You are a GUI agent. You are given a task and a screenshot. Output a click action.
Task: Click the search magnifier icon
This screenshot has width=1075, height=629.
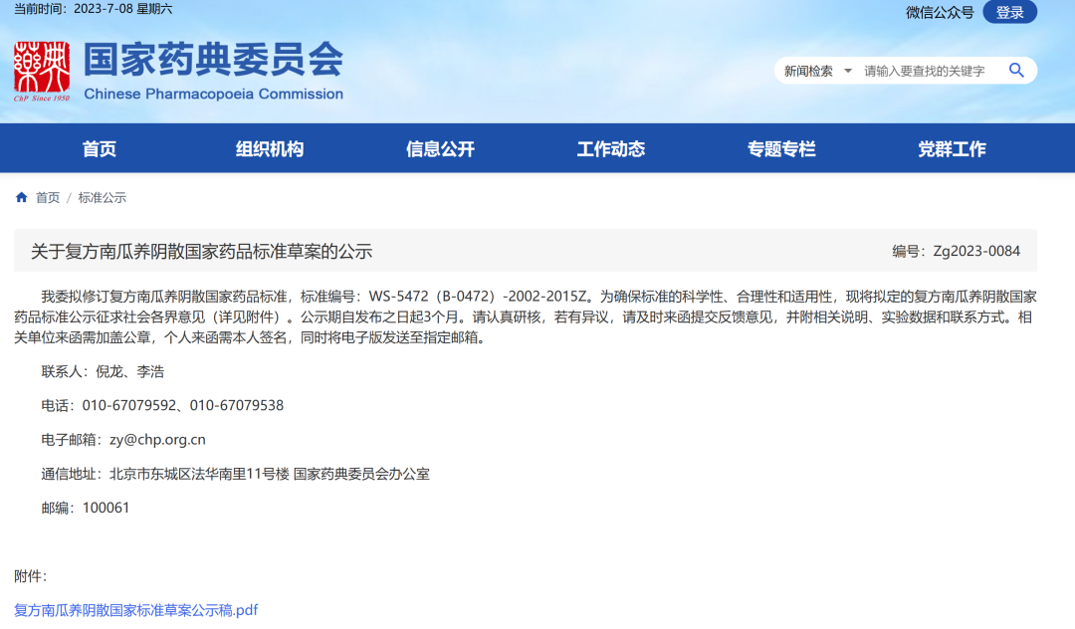click(x=1016, y=71)
